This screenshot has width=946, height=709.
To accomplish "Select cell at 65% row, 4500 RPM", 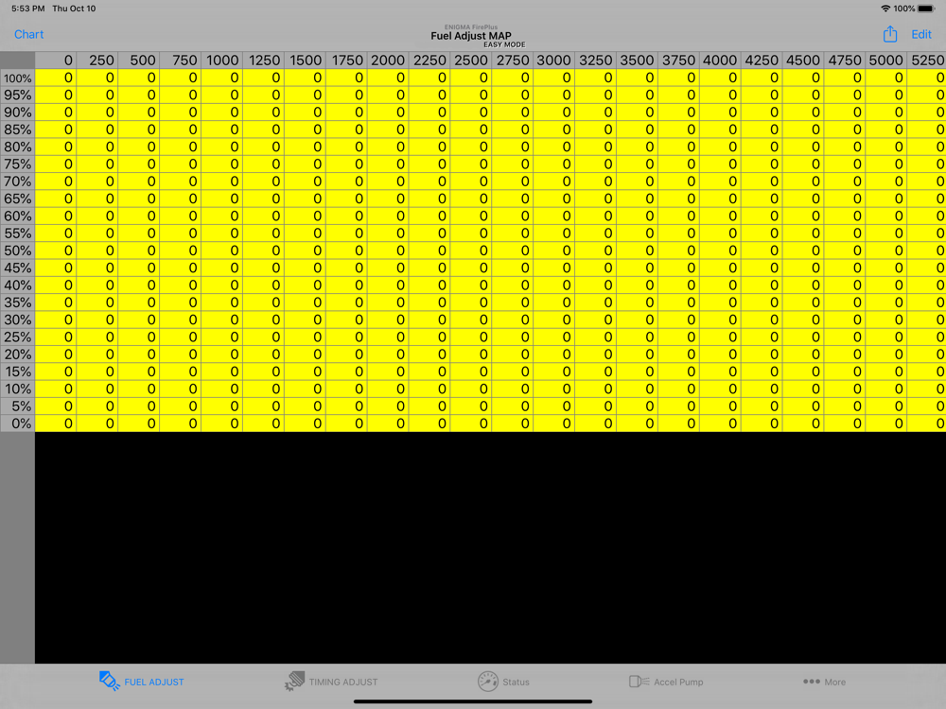I will click(x=803, y=199).
